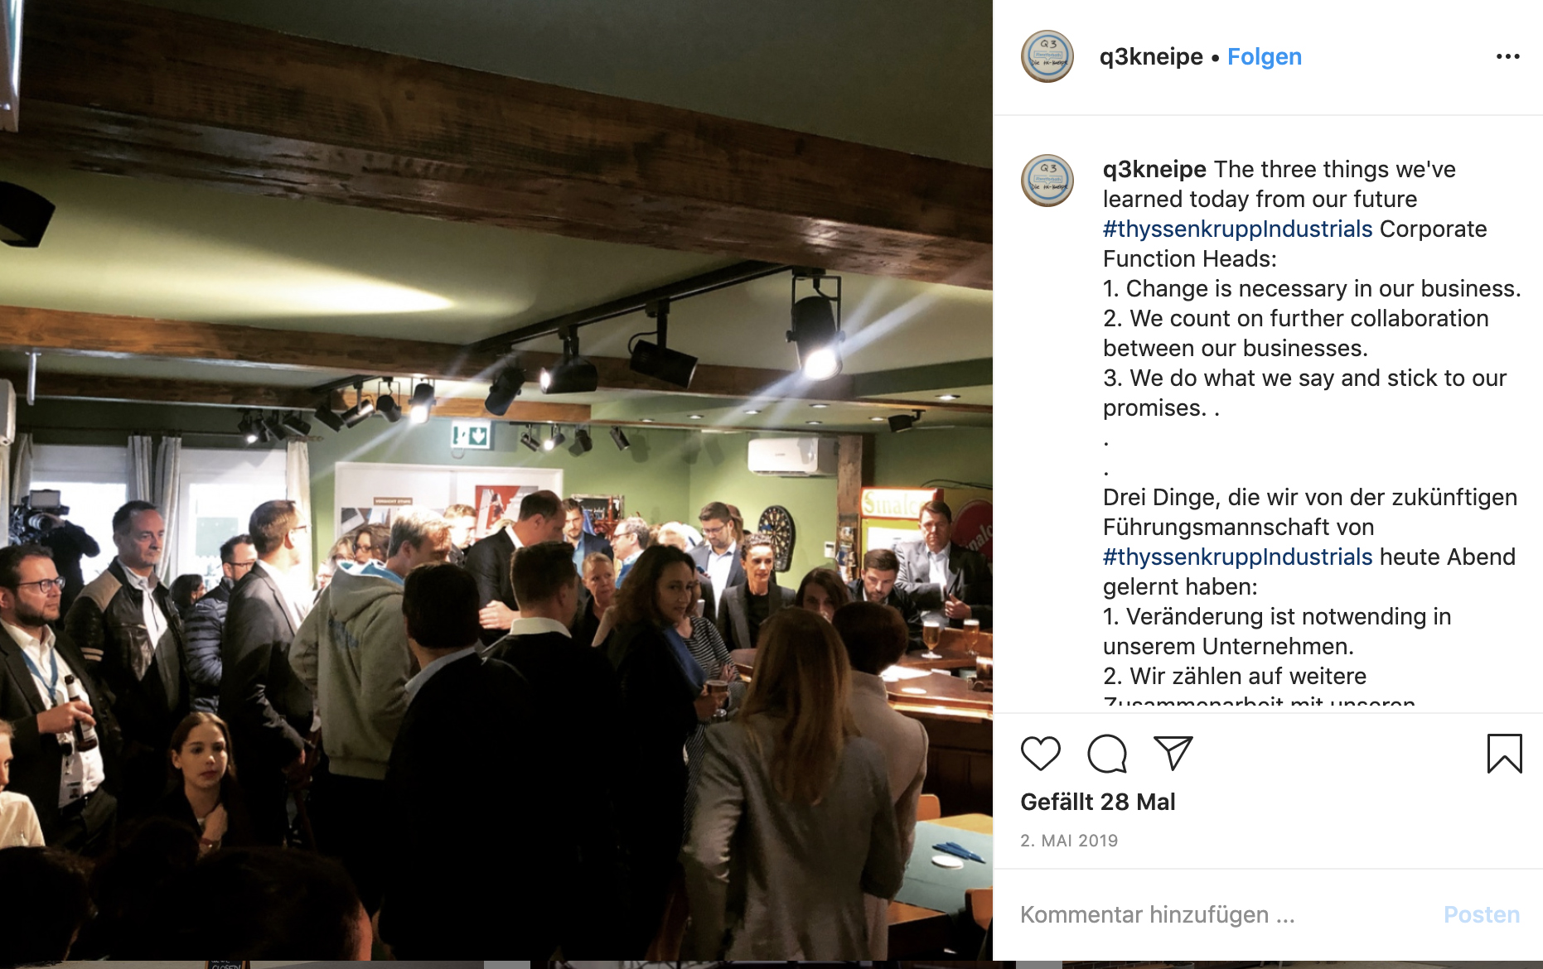Screen dimensions: 1543x969
Task: Click the English caption text beginning 'The three things'
Action: (1312, 288)
